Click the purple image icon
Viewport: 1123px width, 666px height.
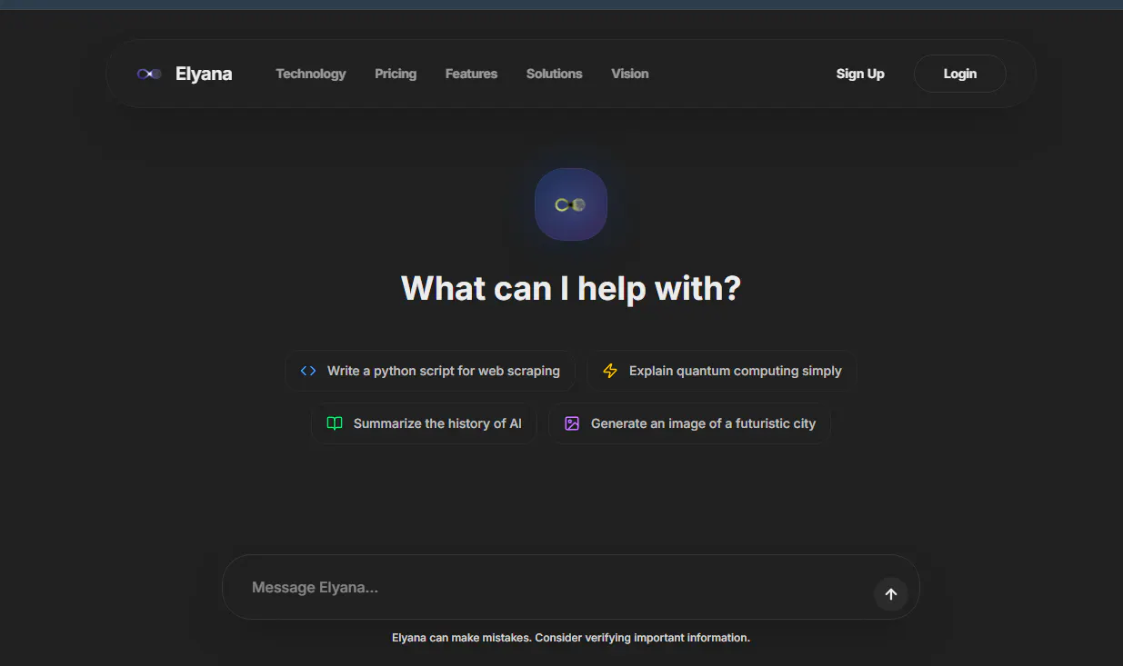click(x=572, y=423)
